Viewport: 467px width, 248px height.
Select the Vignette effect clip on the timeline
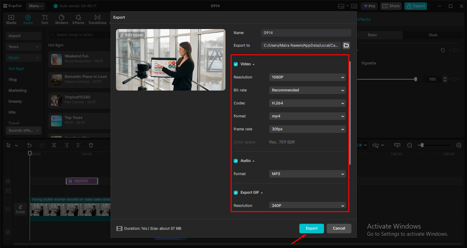click(x=82, y=181)
